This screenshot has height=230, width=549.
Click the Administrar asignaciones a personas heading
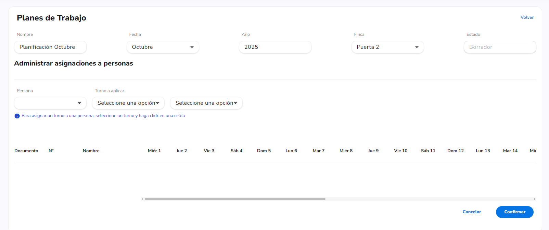point(74,63)
